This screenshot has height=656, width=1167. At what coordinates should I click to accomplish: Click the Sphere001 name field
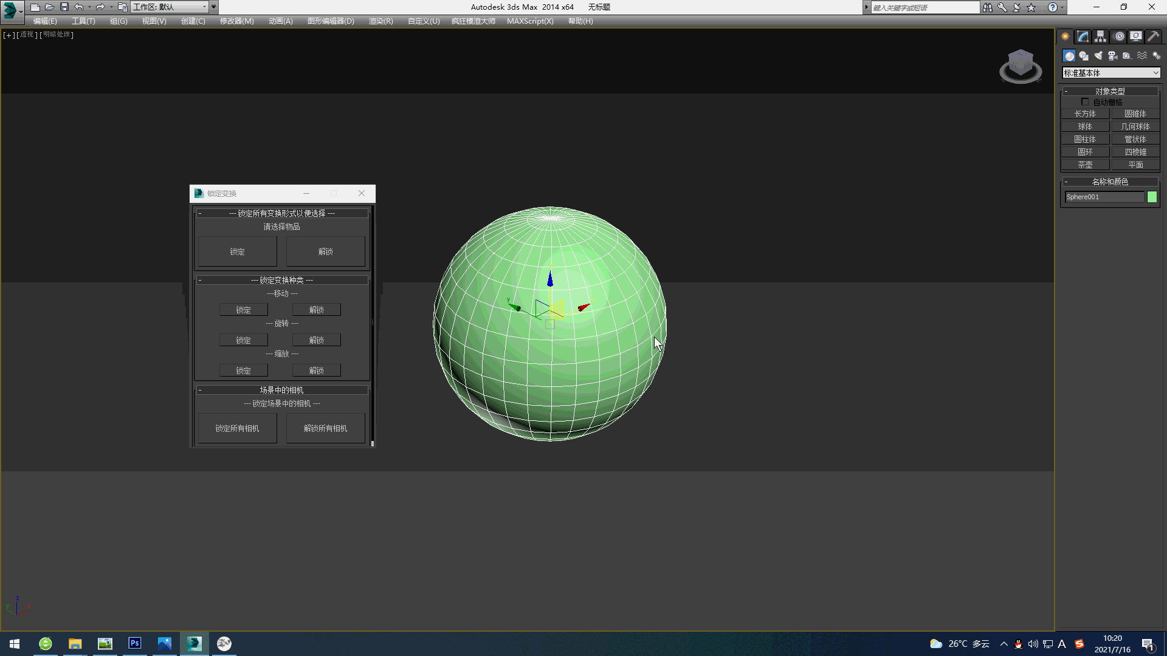[x=1104, y=197]
